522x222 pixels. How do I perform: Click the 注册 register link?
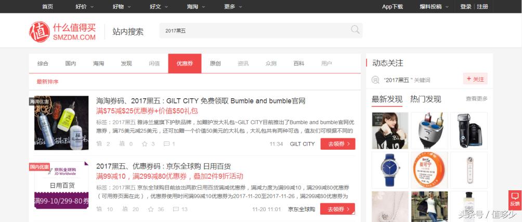tap(482, 7)
